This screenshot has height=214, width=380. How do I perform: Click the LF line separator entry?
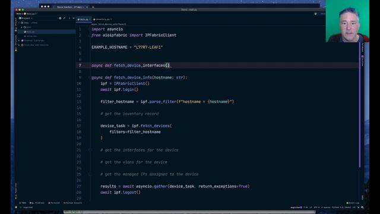point(311,207)
